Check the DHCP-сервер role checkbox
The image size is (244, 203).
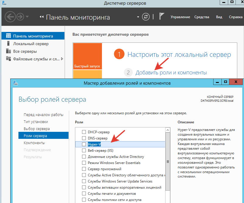[84, 132]
